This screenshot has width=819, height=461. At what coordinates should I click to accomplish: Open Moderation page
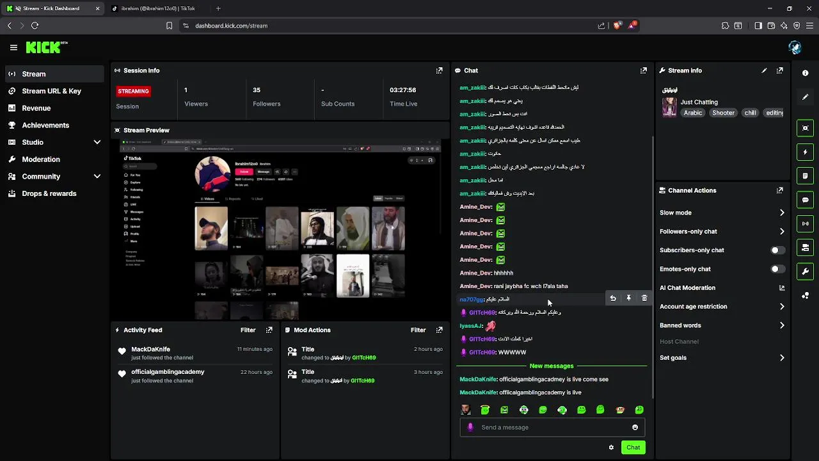tap(54, 159)
